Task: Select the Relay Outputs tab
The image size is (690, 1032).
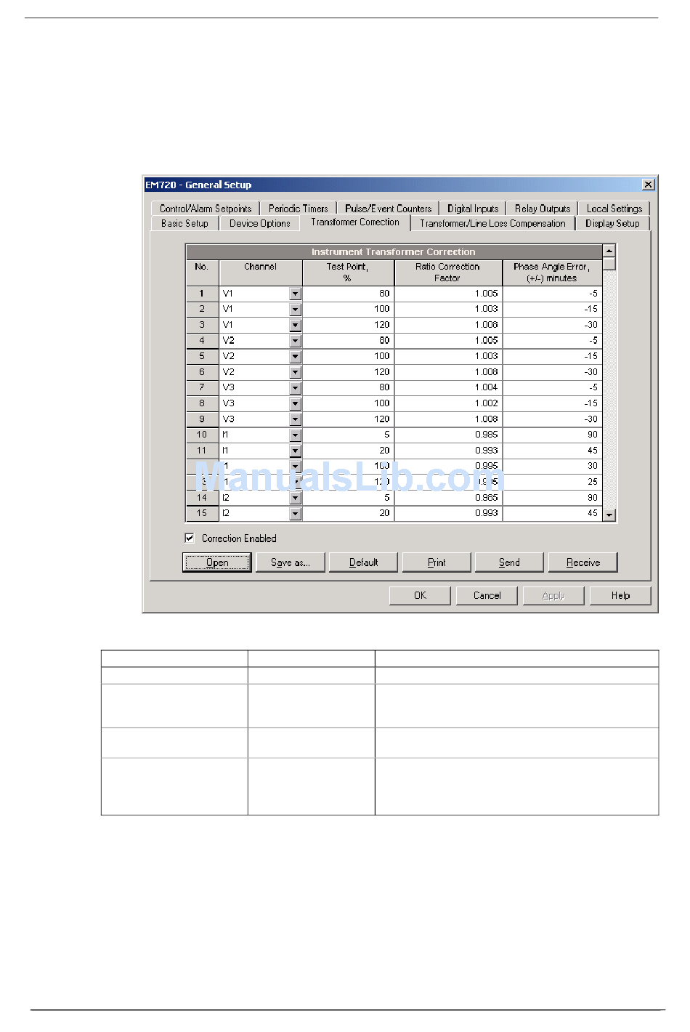Action: click(543, 209)
